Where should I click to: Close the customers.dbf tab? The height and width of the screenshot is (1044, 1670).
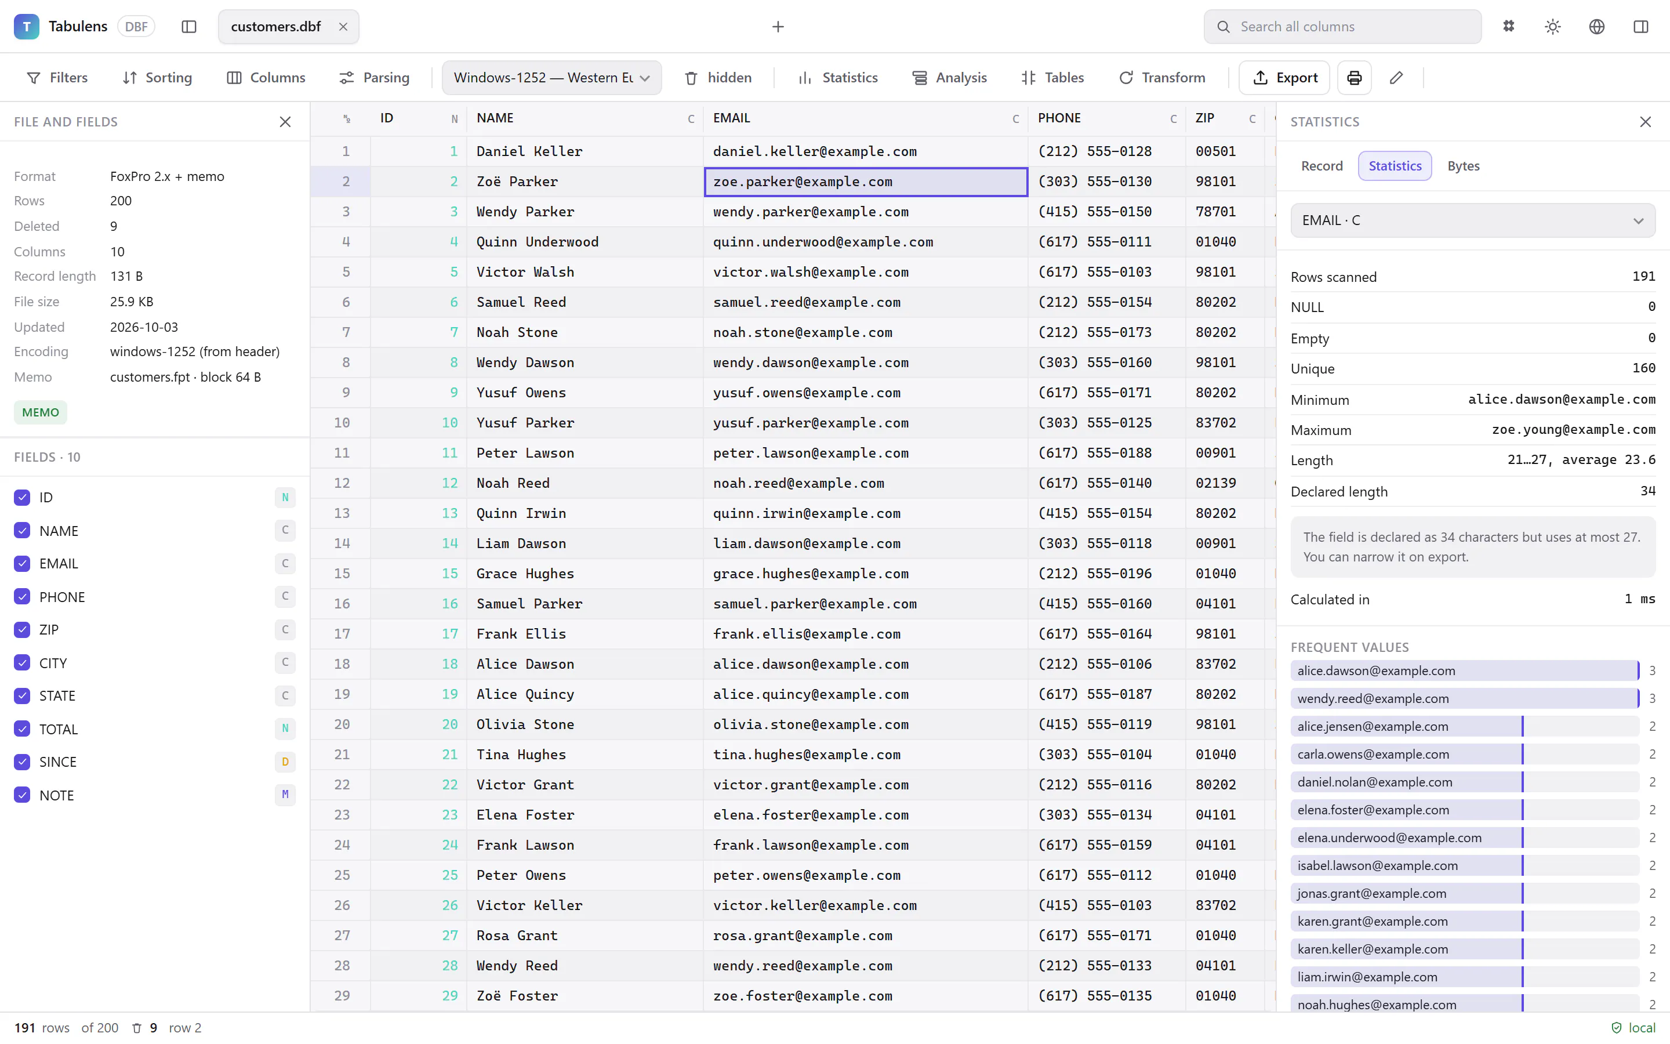(343, 26)
